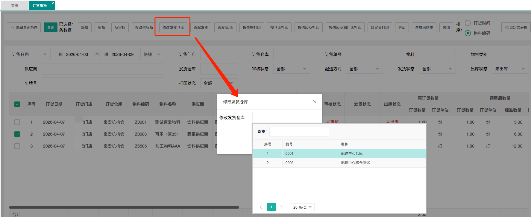The width and height of the screenshot is (531, 217).
Task: Open the 20 条/页 page size dropdown
Action: 302,207
